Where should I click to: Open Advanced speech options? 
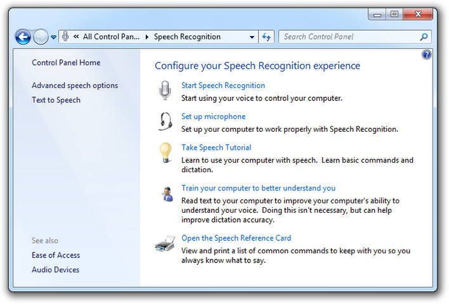click(75, 85)
